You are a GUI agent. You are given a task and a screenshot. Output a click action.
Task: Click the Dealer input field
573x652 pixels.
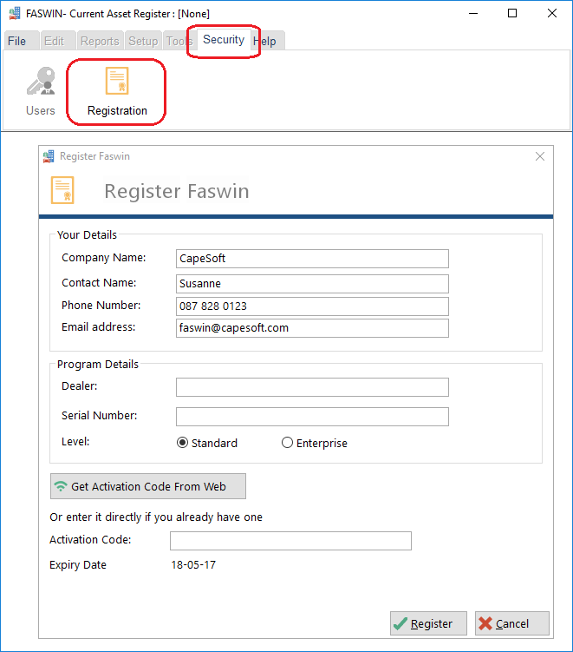pos(312,387)
